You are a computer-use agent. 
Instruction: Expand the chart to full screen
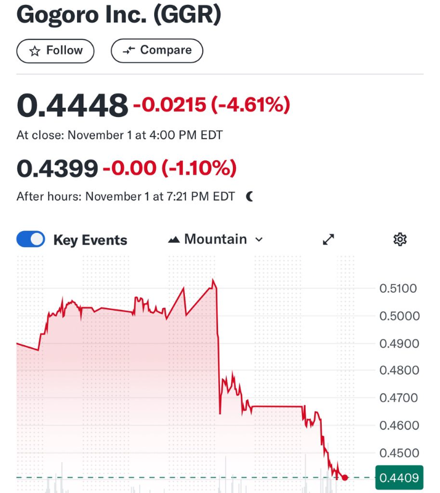328,240
